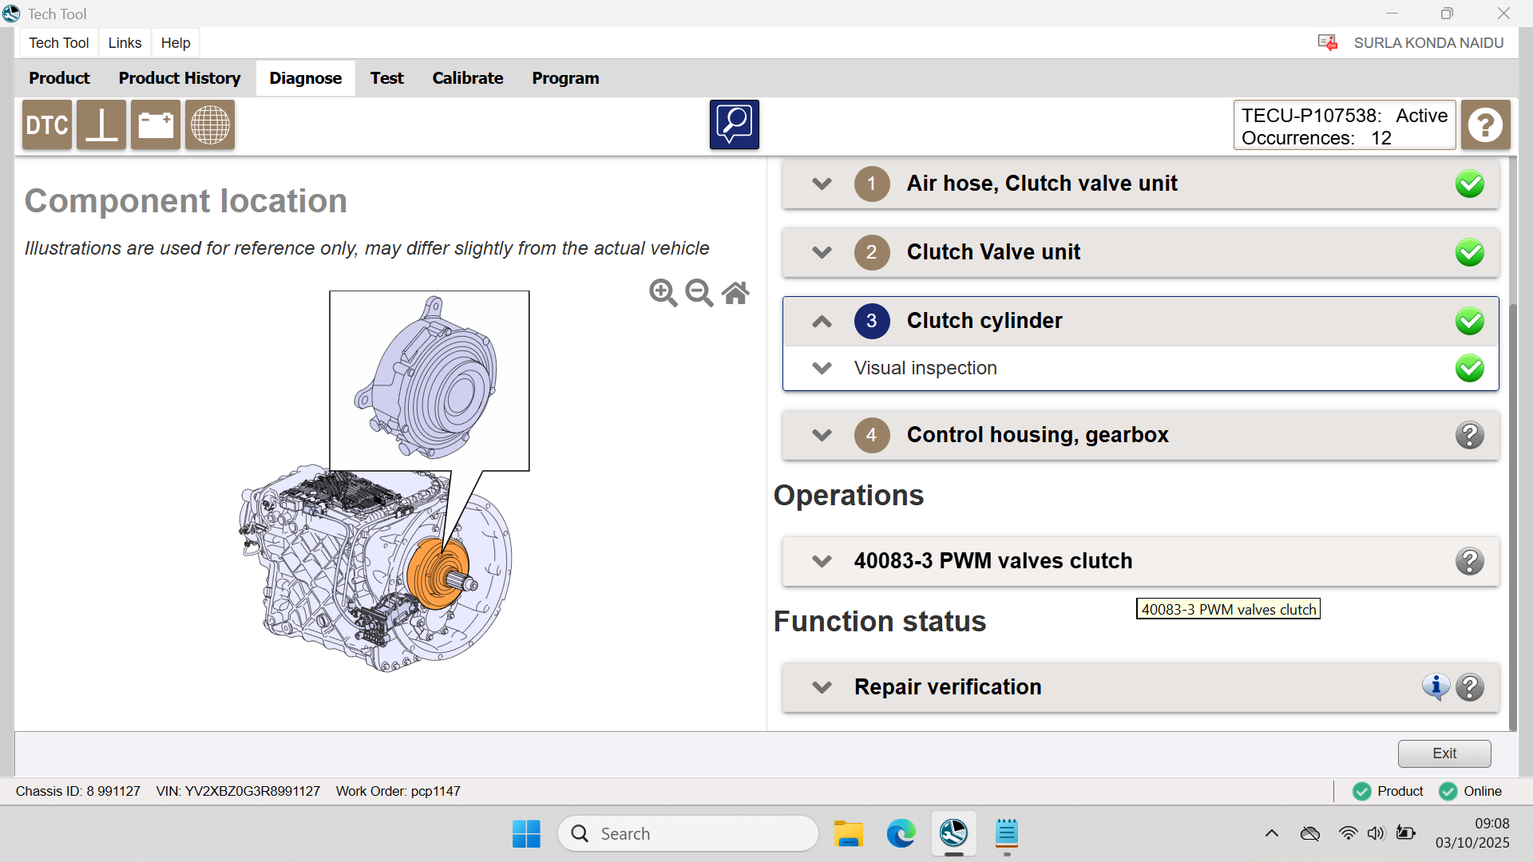The height and width of the screenshot is (862, 1533).
Task: Open Microsoft Edge from the taskbar
Action: (901, 833)
